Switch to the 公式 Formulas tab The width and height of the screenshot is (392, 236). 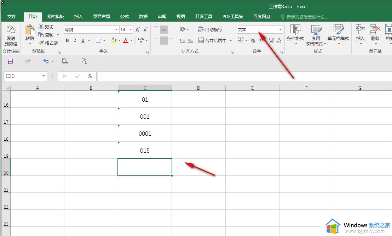pyautogui.click(x=124, y=17)
